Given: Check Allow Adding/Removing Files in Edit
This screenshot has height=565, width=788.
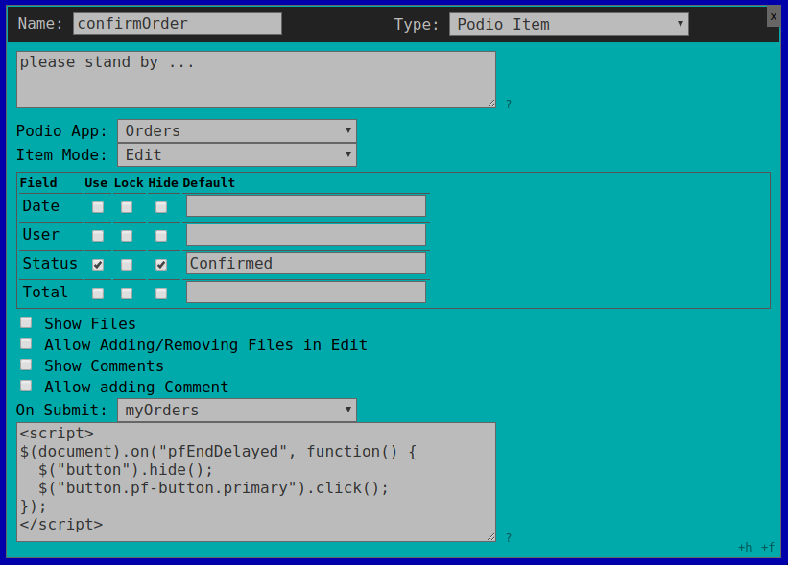Looking at the screenshot, I should pyautogui.click(x=26, y=343).
